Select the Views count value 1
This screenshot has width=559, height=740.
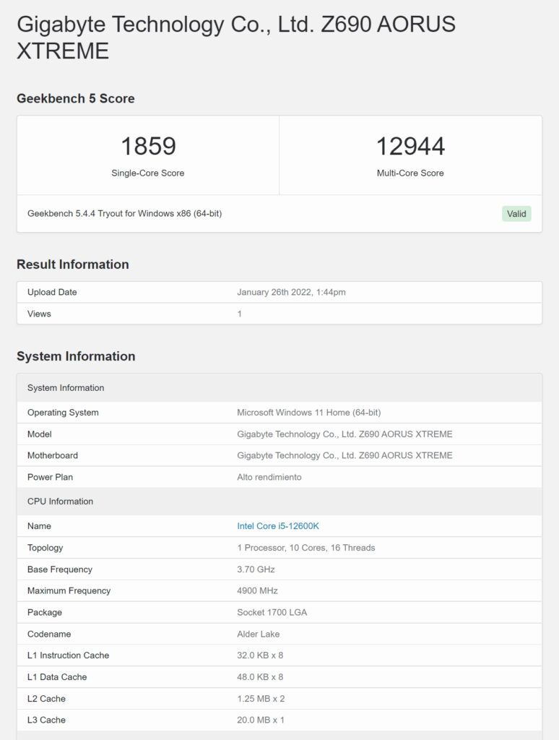[x=239, y=314]
